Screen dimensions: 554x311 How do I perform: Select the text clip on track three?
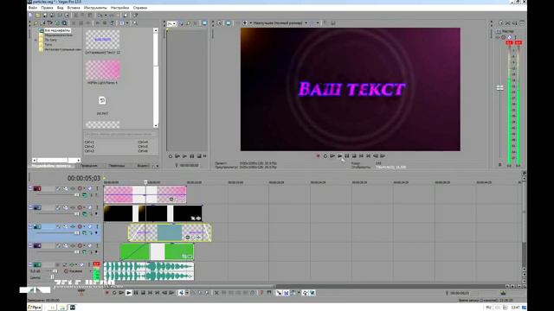170,232
